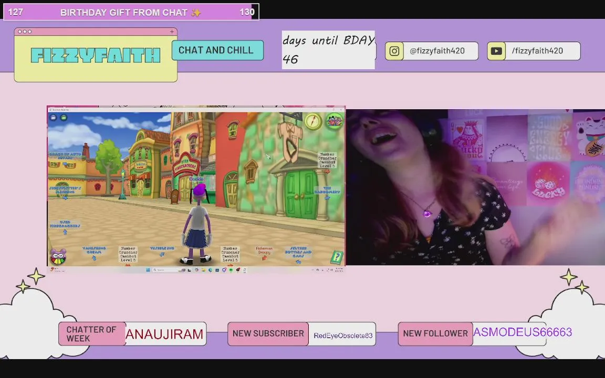
Task: Click the Fisherman Droopy red nametag
Action: click(x=264, y=250)
